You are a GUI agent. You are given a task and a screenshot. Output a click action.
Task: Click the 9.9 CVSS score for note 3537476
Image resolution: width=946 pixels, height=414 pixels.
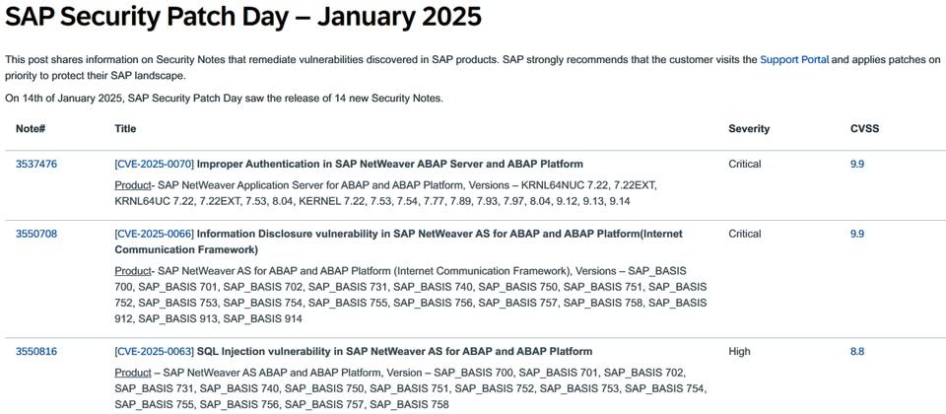pyautogui.click(x=857, y=164)
